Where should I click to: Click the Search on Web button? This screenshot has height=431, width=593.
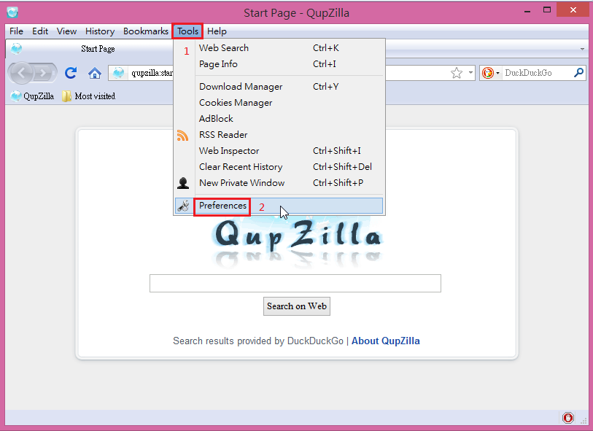pyautogui.click(x=297, y=306)
